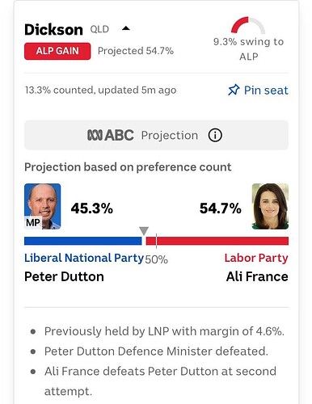Click the grey triangle marker above bar
Screen dimensions: 312x404
pos(144,231)
